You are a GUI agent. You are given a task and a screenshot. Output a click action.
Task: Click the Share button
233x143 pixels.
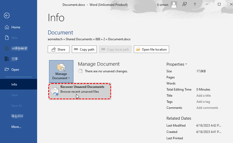pos(59,49)
